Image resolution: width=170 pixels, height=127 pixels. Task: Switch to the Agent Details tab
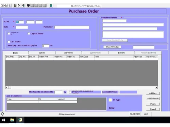[x=95, y=53]
